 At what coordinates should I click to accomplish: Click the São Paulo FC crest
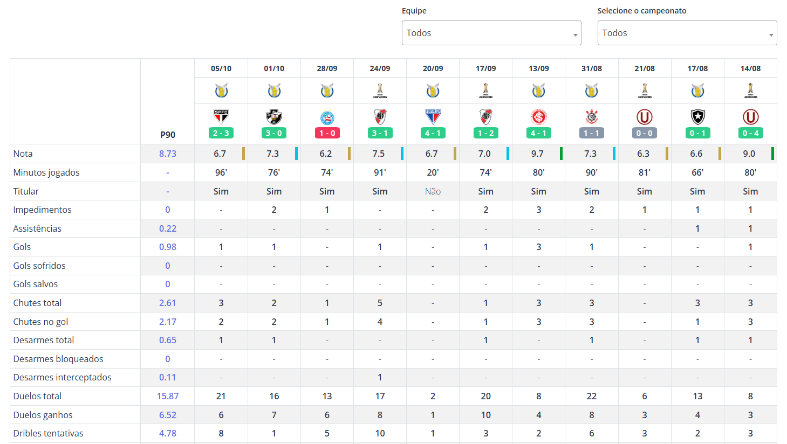pyautogui.click(x=221, y=116)
